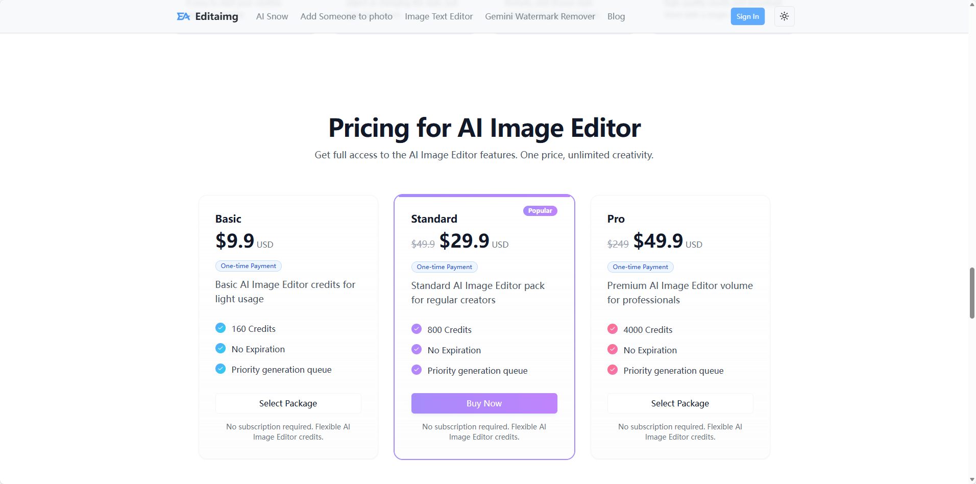The height and width of the screenshot is (484, 976).
Task: Click the blue checkmark beside 160 Credits
Action: point(221,328)
